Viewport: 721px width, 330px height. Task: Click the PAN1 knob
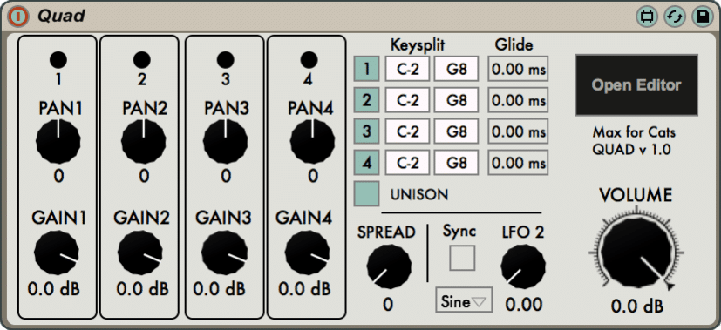pos(58,142)
